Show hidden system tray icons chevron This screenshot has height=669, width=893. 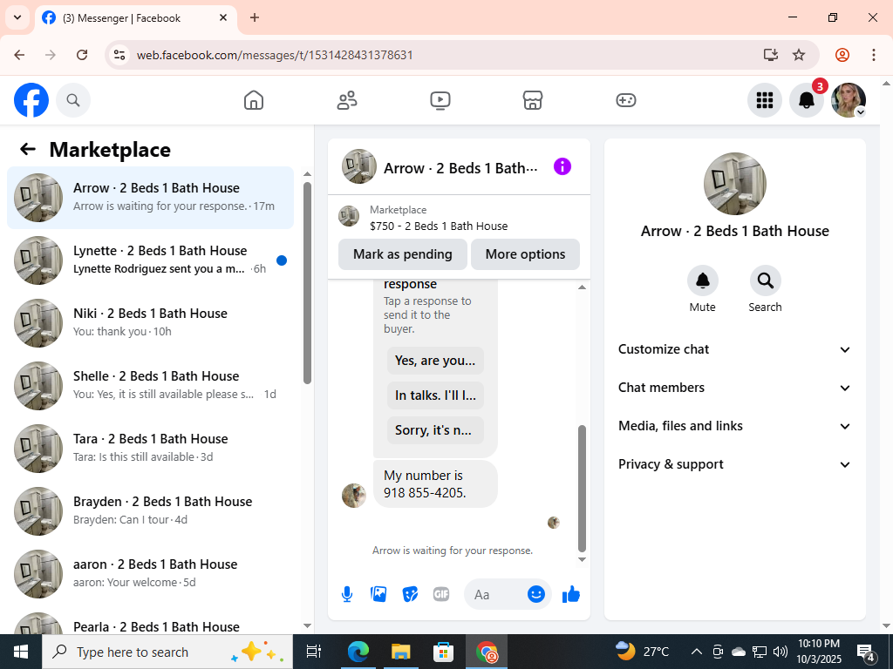click(x=696, y=652)
